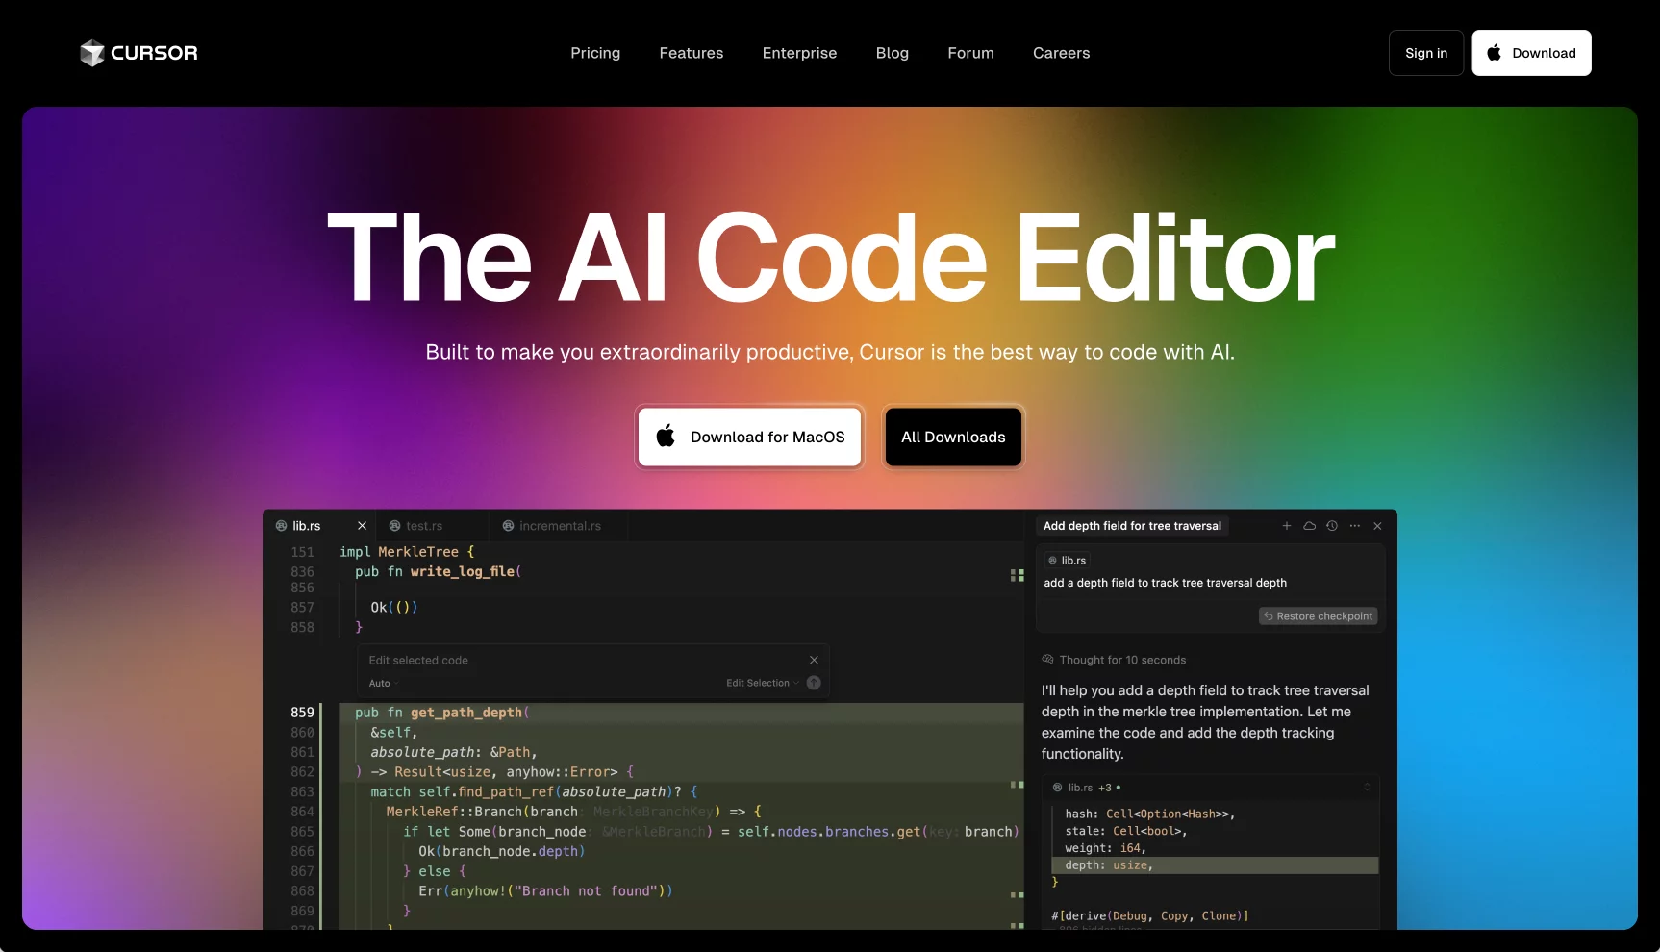
Task: Visit the Blog from the navigation
Action: (893, 53)
